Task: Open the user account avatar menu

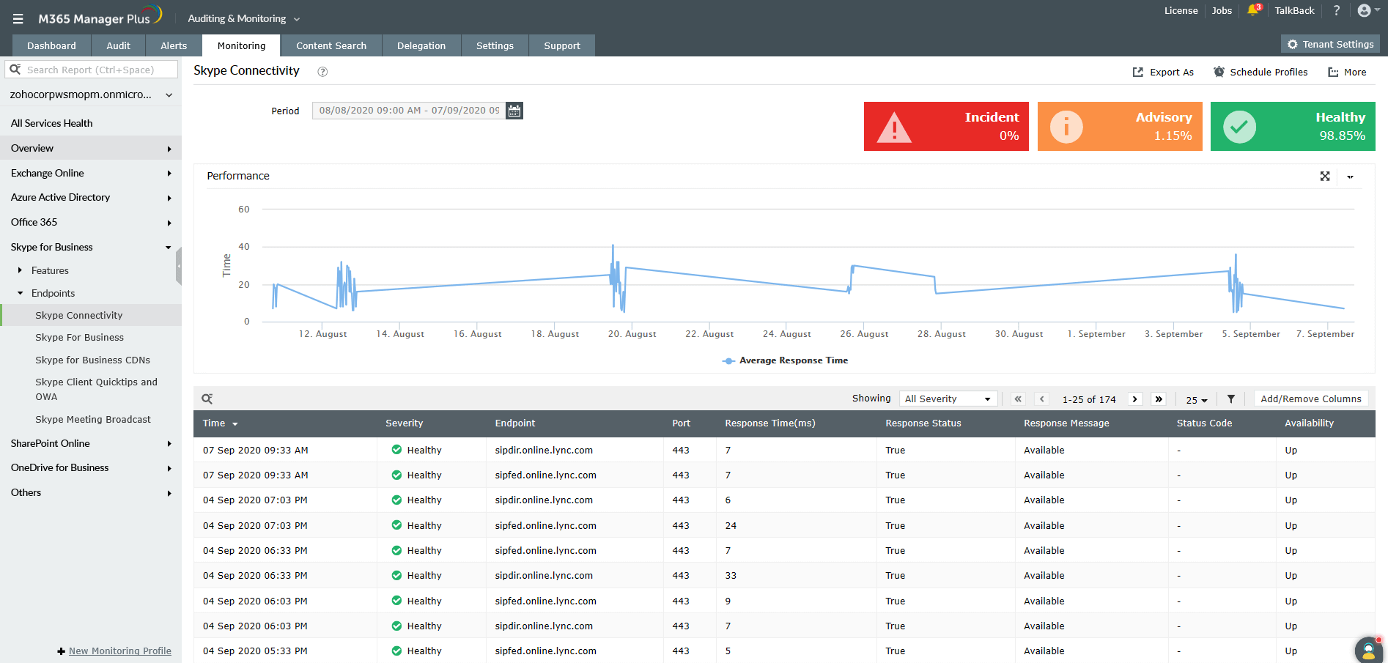Action: 1368,10
